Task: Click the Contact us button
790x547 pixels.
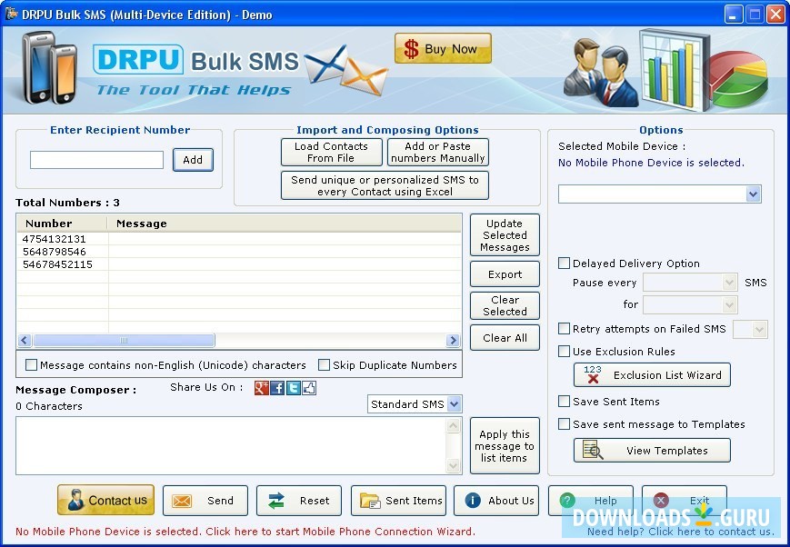Action: click(x=105, y=500)
